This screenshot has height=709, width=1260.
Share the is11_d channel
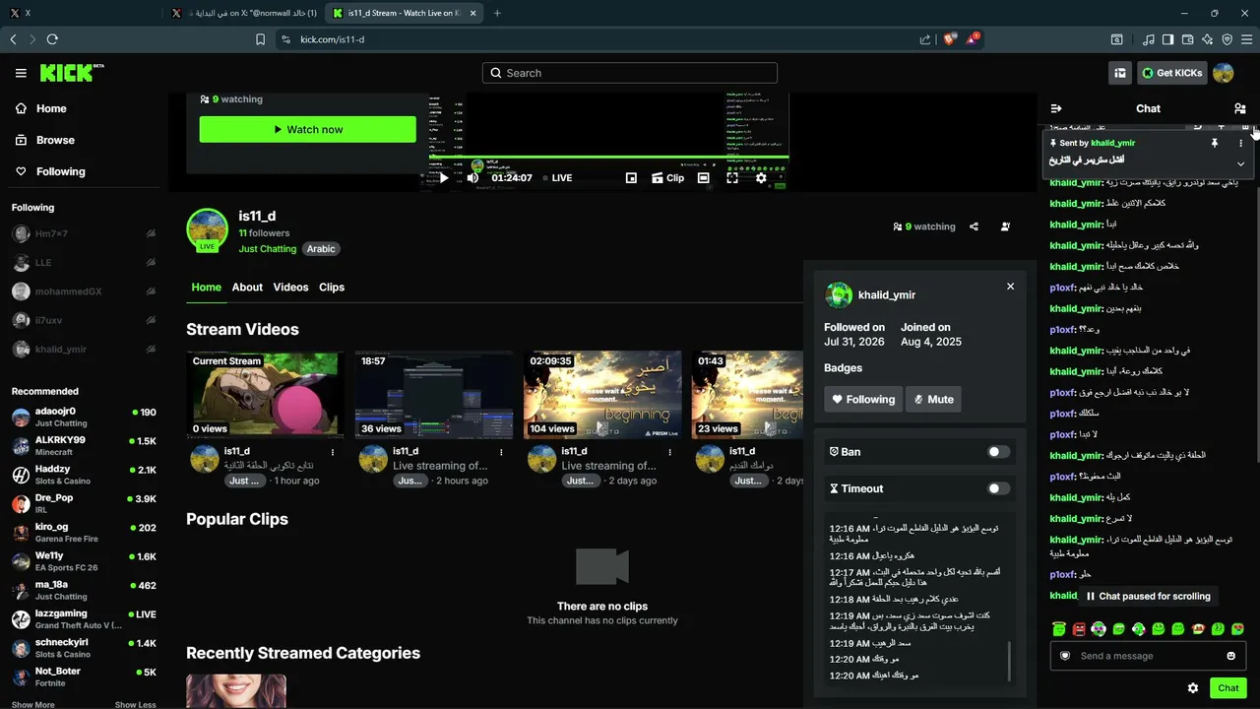(974, 226)
